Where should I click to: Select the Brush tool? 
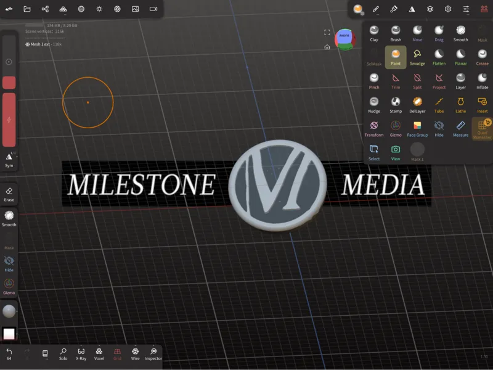pos(396,33)
